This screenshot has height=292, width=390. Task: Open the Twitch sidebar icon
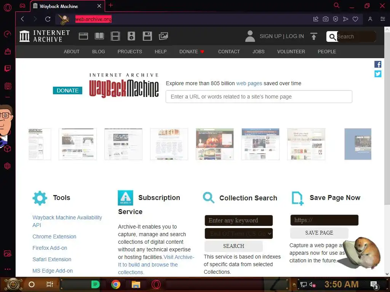click(x=8, y=68)
